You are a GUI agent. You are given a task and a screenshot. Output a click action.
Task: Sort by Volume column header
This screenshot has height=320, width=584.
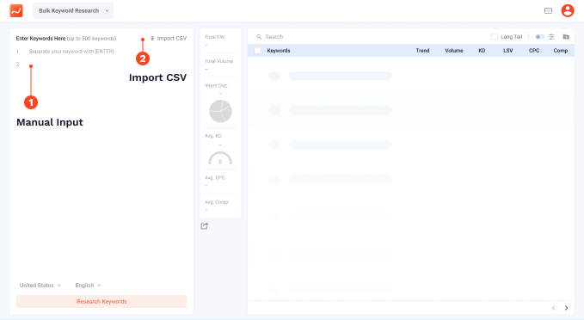(x=454, y=51)
